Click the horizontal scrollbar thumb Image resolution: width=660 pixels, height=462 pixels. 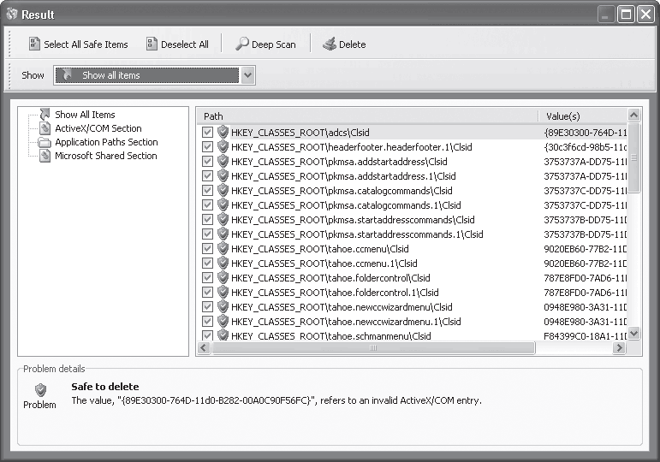click(373, 348)
